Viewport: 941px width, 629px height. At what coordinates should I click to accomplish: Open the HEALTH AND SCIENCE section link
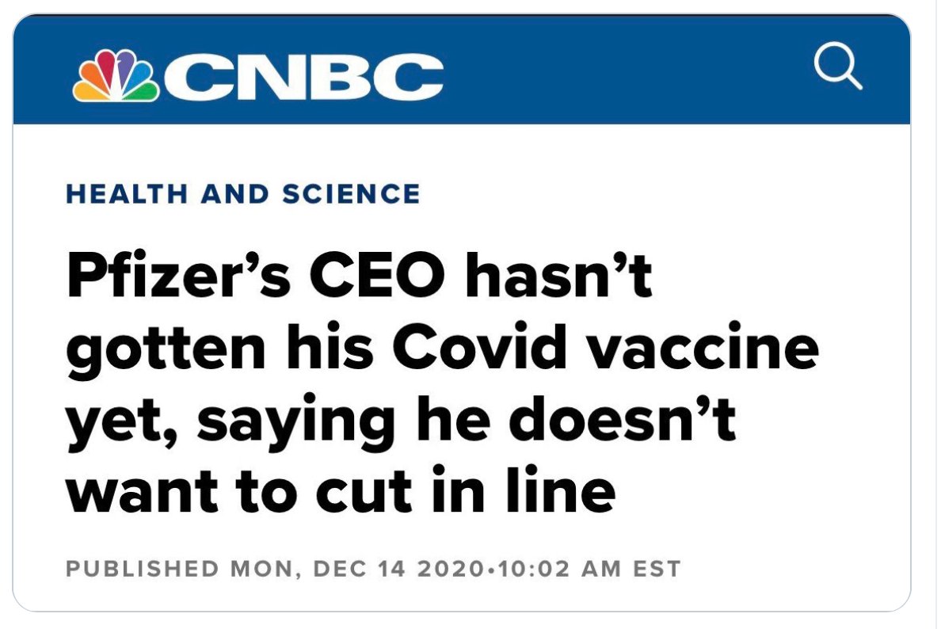[x=243, y=194]
